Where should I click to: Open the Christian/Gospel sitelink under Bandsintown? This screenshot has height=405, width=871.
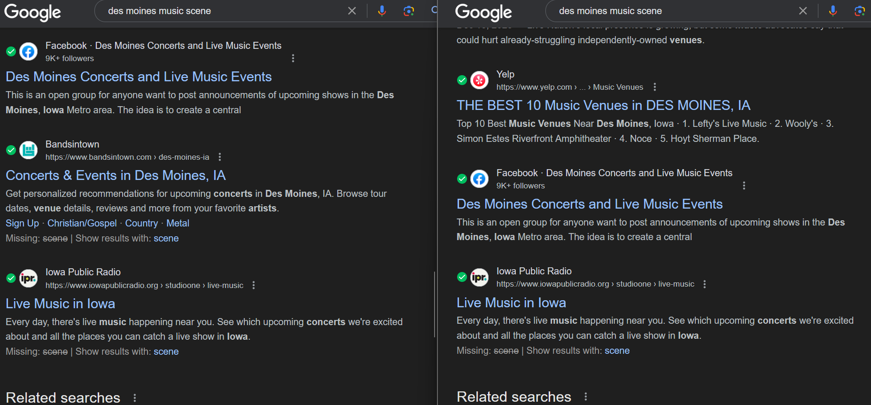coord(82,223)
